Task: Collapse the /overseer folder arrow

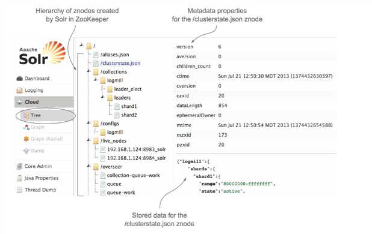Action: pyautogui.click(x=88, y=166)
